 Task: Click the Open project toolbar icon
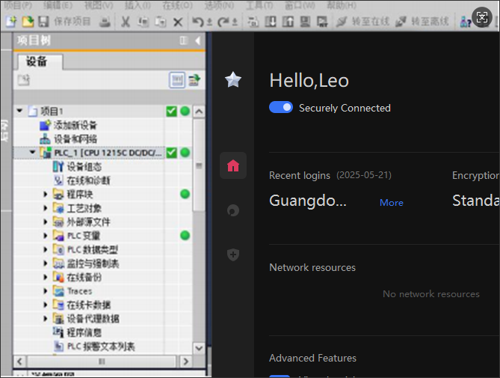(x=28, y=22)
